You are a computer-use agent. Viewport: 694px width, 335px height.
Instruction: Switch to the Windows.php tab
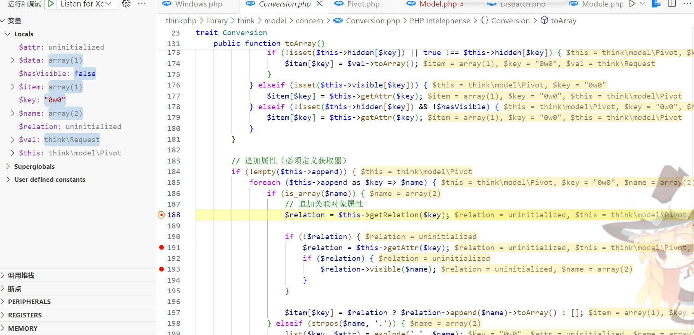(198, 4)
